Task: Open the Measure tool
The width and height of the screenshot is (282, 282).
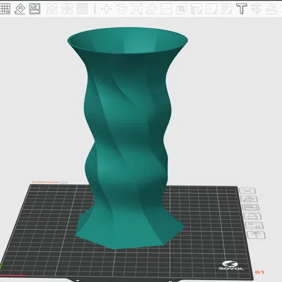Action: pos(257,8)
